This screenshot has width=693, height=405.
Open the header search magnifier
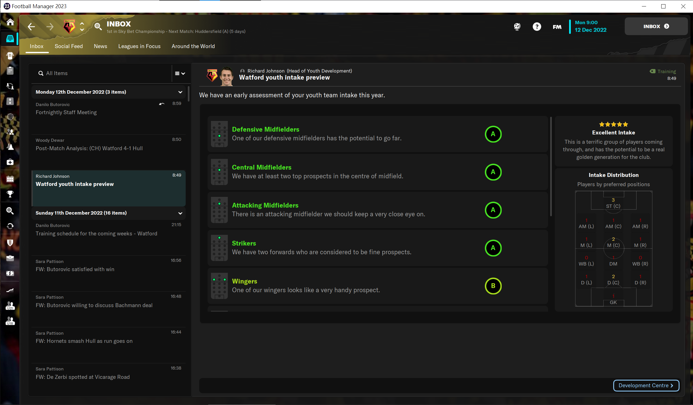pyautogui.click(x=98, y=26)
